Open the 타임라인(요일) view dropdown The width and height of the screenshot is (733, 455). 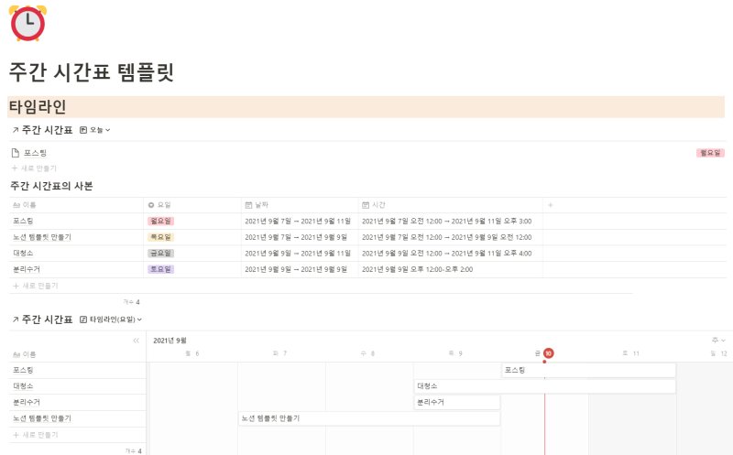point(111,320)
